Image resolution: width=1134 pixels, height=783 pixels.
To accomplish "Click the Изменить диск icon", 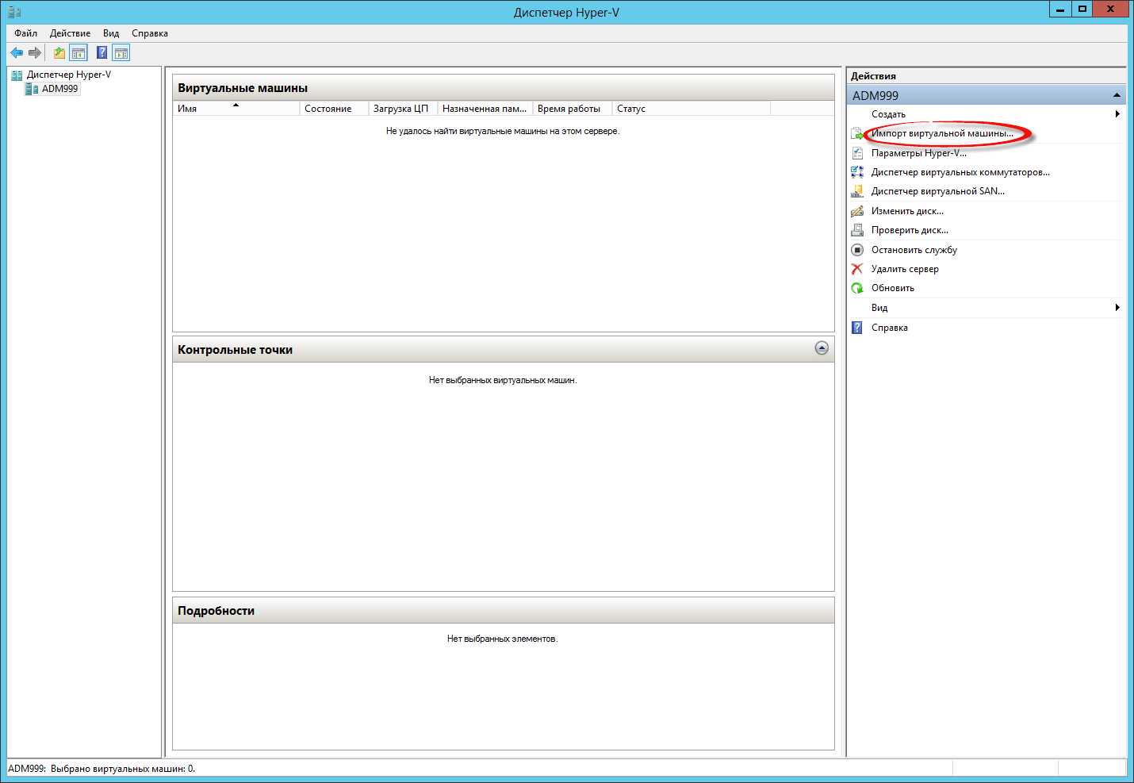I will tap(857, 211).
